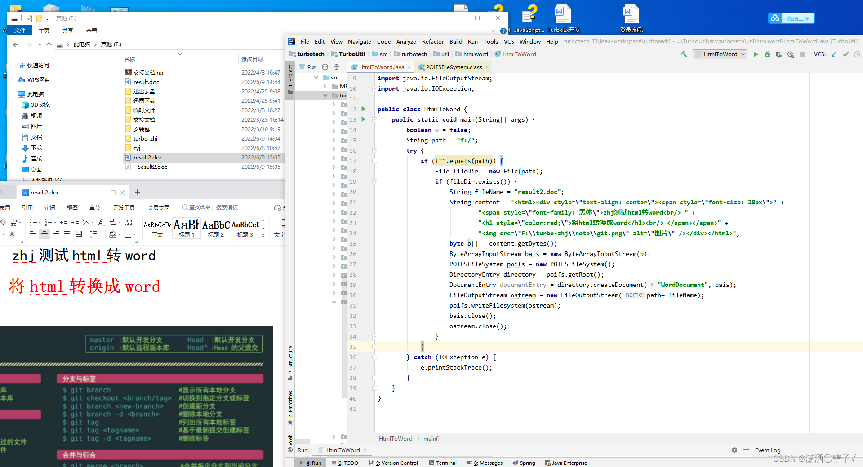Open the Terminal tool window tab
This screenshot has width=863, height=467.
pyautogui.click(x=442, y=463)
